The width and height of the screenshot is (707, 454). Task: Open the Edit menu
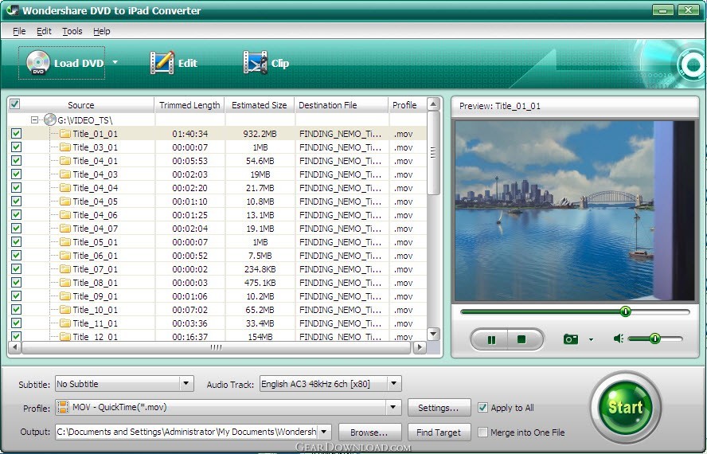point(44,31)
